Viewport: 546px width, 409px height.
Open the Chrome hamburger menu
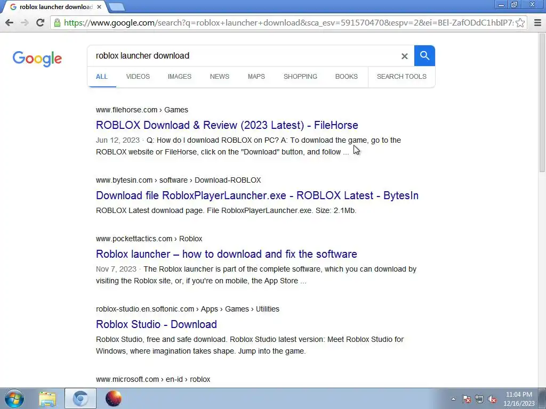[537, 23]
